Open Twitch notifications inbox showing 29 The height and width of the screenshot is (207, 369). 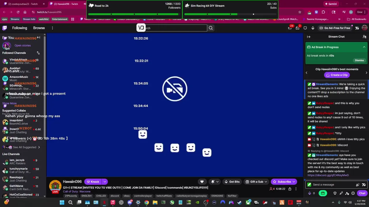click(x=290, y=28)
